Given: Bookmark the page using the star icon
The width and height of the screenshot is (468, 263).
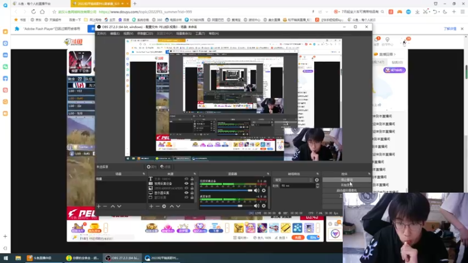Looking at the screenshot, I should (54, 12).
